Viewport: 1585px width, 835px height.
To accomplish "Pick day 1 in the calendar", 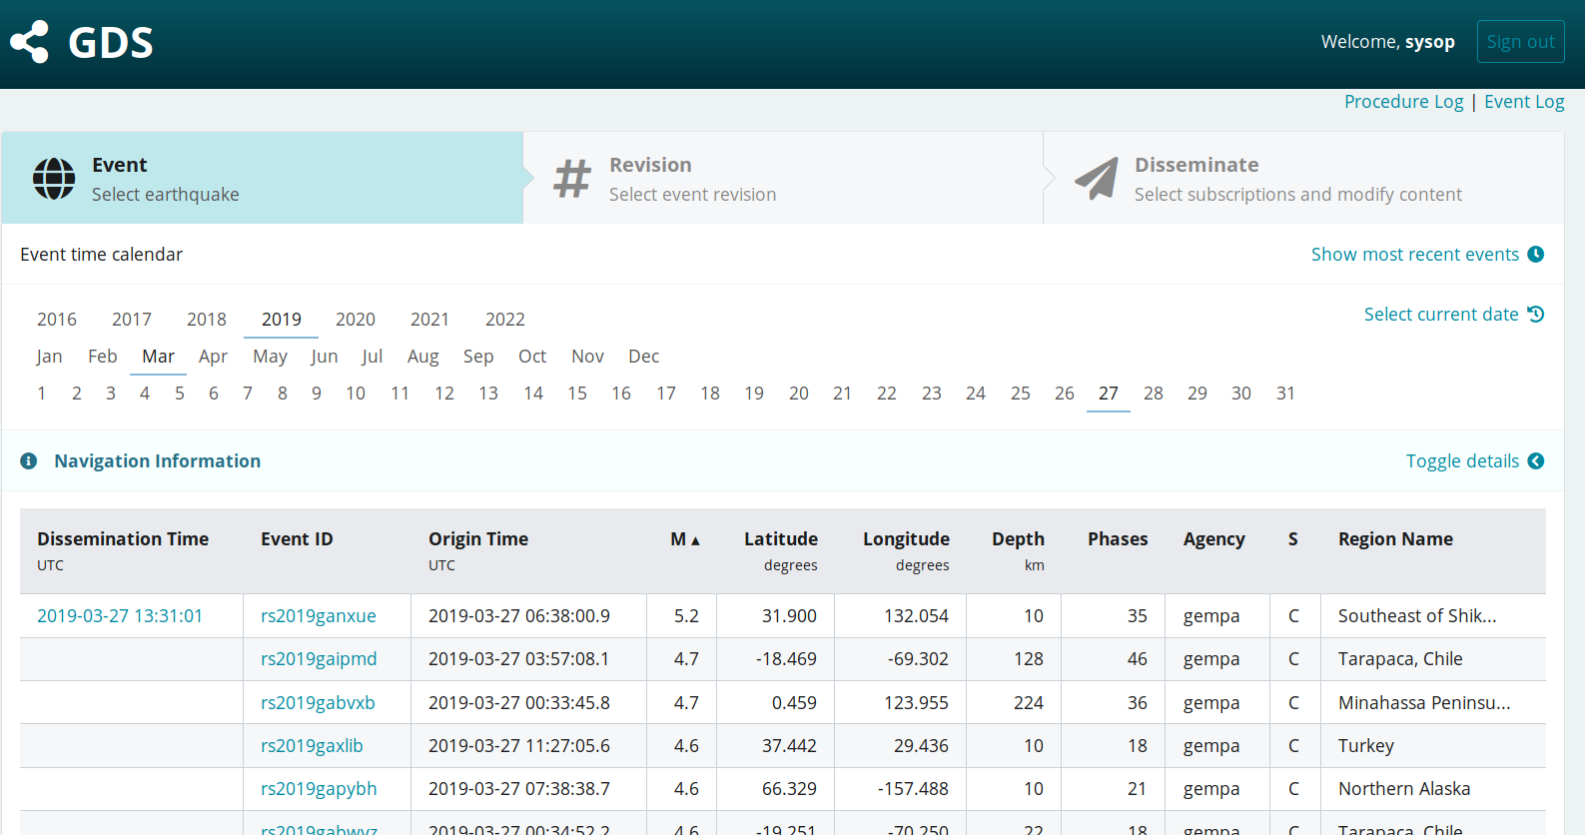I will pos(42,394).
